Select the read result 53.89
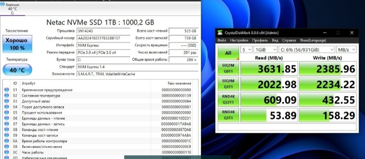 [269, 115]
